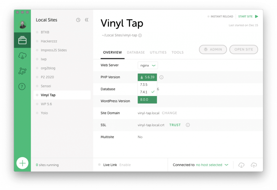277x190 pixels.
Task: Select the P2 2020 site
Action: (62, 77)
